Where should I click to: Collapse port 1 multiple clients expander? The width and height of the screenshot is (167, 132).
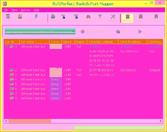pyautogui.click(x=7, y=46)
